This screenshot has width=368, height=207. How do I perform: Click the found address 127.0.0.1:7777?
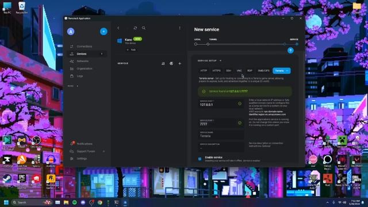(239, 91)
